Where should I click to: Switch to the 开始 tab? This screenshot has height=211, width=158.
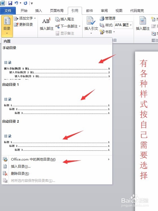[x=24, y=11]
